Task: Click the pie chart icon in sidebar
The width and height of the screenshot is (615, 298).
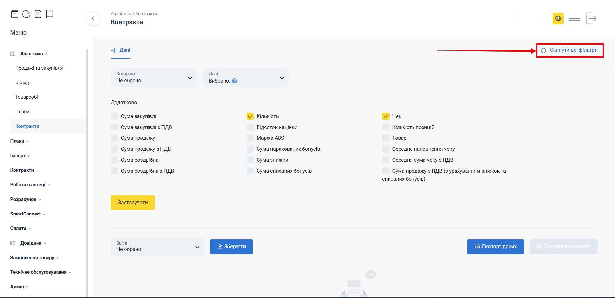Action: point(26,14)
